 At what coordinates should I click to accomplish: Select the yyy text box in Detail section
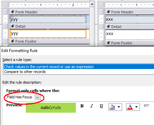(48, 34)
